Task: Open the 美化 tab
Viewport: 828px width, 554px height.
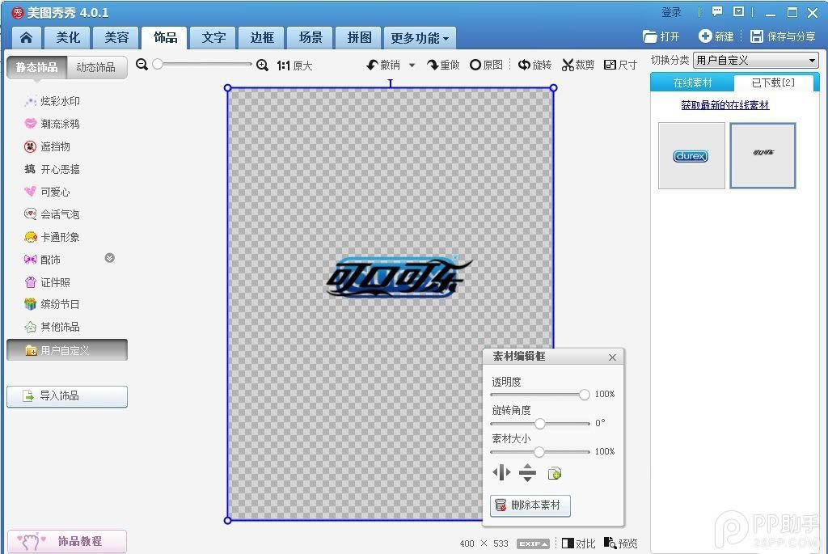Action: 68,37
